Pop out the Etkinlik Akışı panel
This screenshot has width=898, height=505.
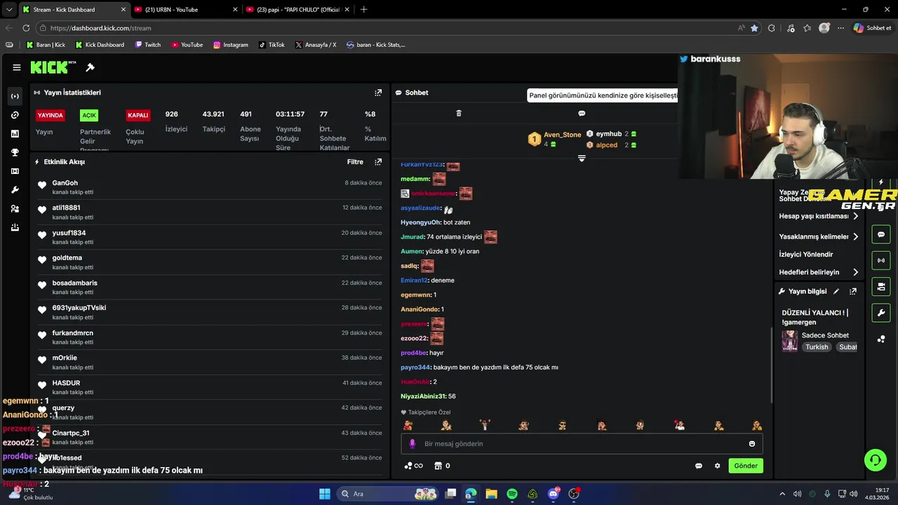coord(378,162)
